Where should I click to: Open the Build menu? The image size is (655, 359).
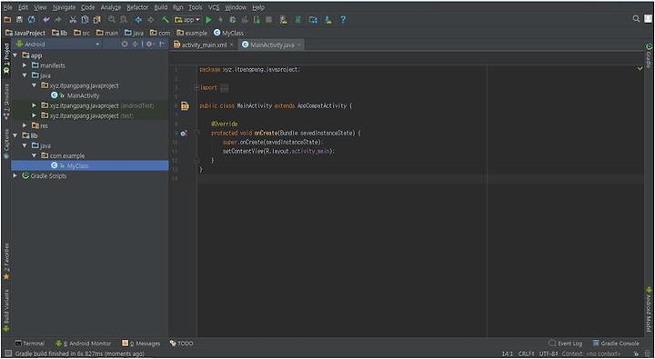[161, 7]
